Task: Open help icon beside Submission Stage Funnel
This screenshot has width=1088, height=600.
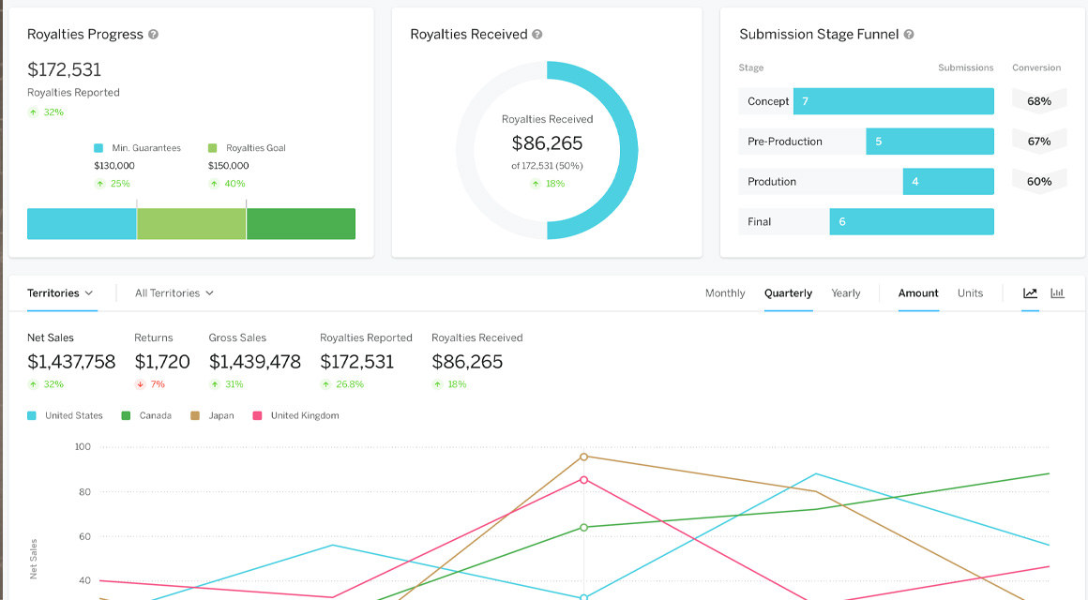Action: click(x=909, y=35)
